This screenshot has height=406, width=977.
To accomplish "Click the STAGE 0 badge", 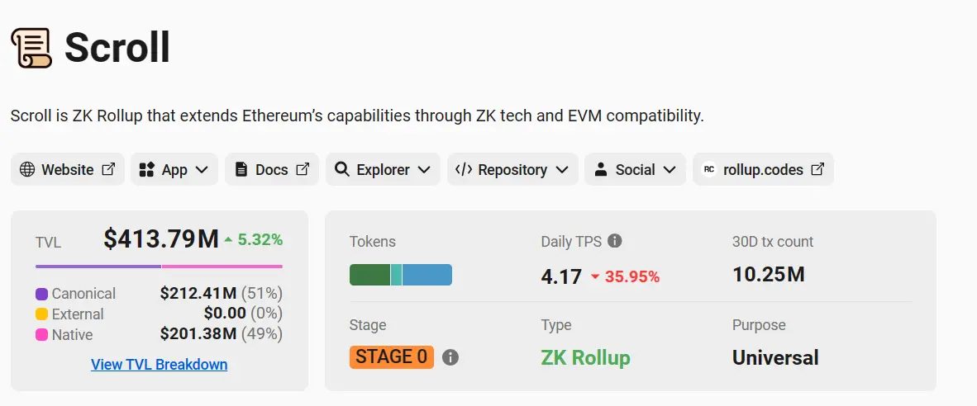I will [391, 357].
